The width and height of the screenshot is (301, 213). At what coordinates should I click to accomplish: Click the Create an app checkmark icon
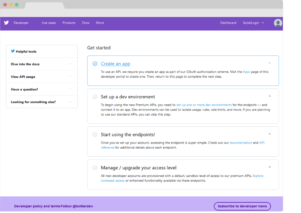[x=95, y=64]
